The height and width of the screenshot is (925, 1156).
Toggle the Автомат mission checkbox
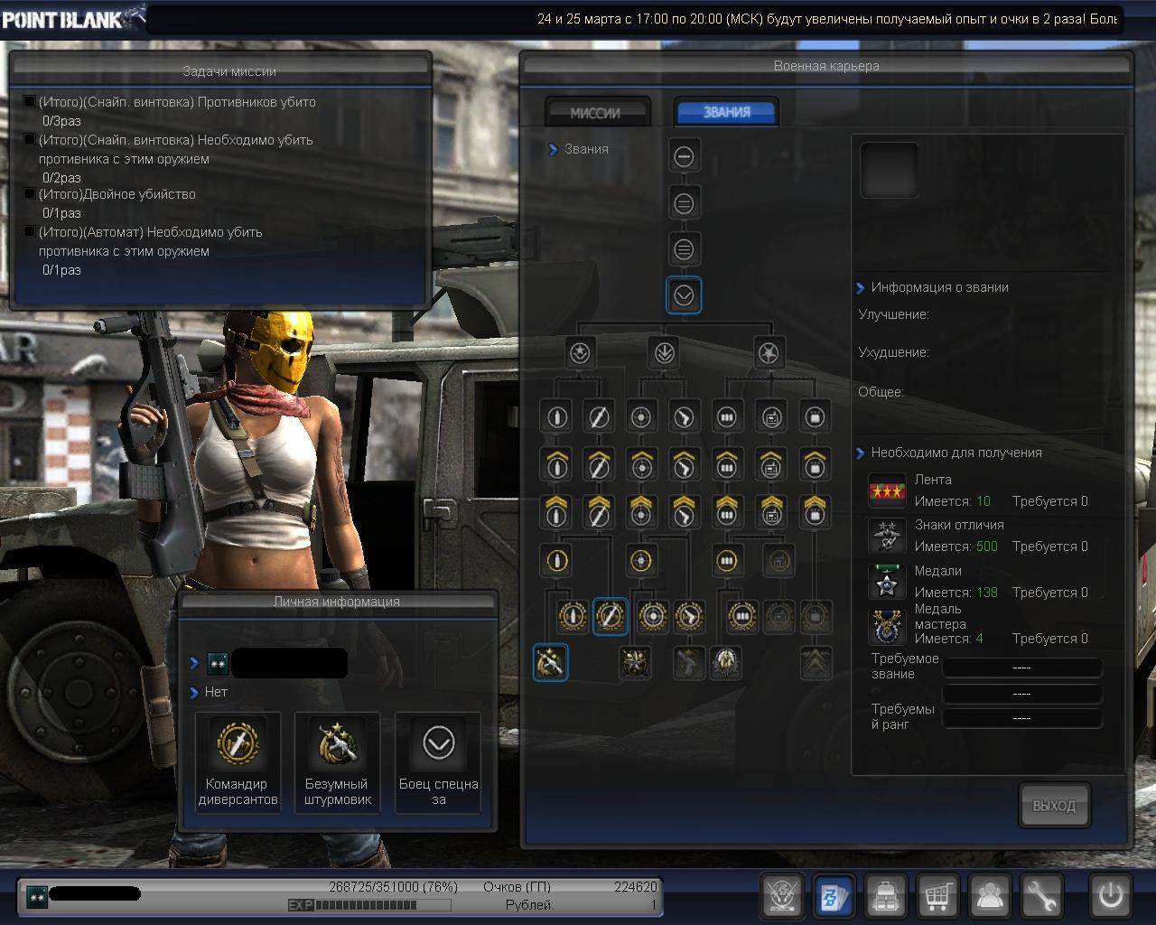tap(29, 232)
